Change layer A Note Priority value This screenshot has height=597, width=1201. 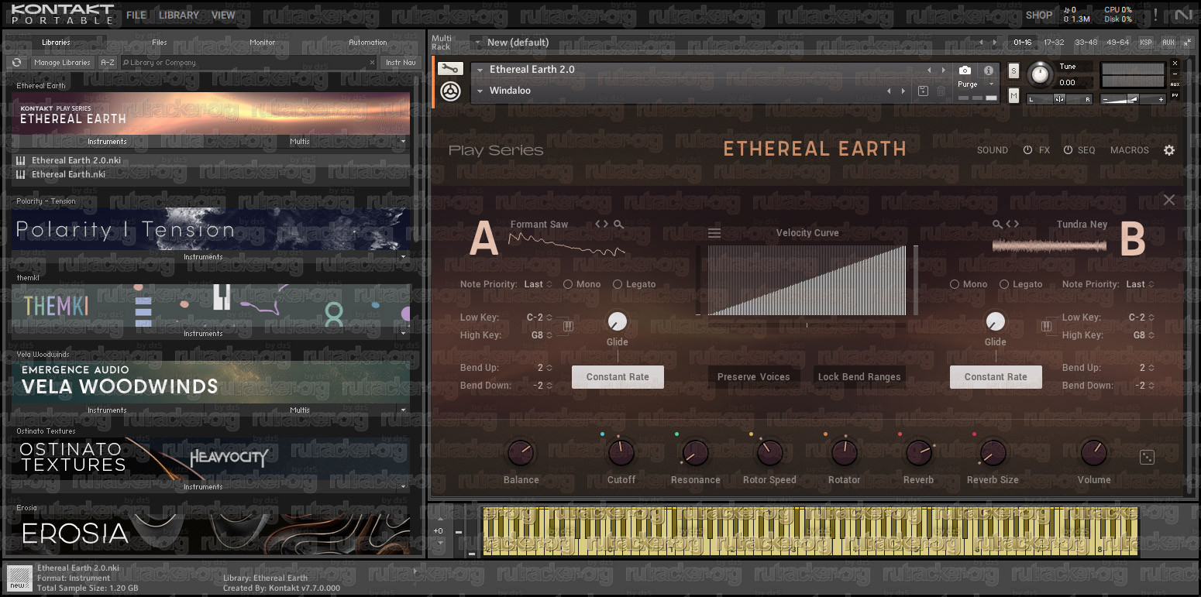coord(538,284)
